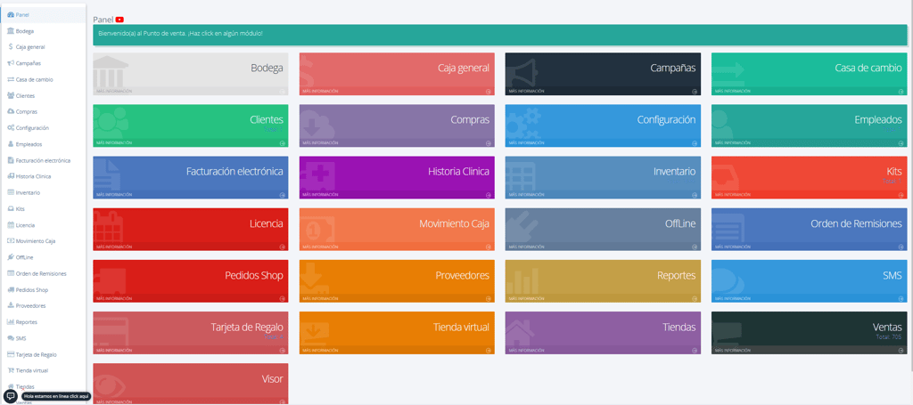The image size is (913, 405).
Task: Click the arrow icon on Bodega tile
Action: (x=283, y=91)
